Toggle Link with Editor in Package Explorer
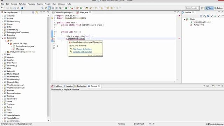 37,13
